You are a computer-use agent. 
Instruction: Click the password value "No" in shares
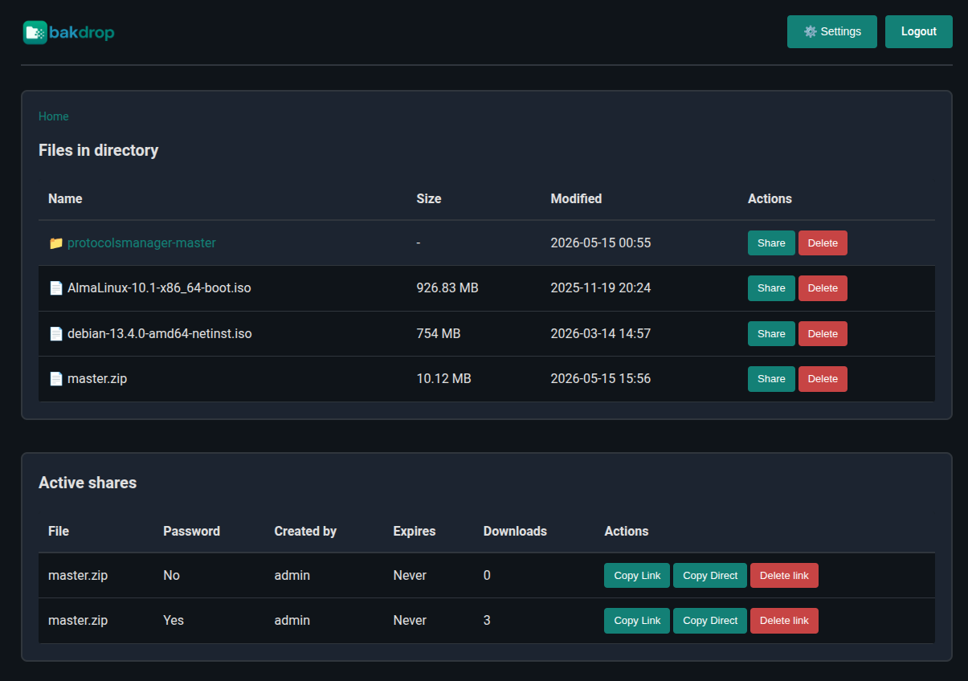pos(171,575)
